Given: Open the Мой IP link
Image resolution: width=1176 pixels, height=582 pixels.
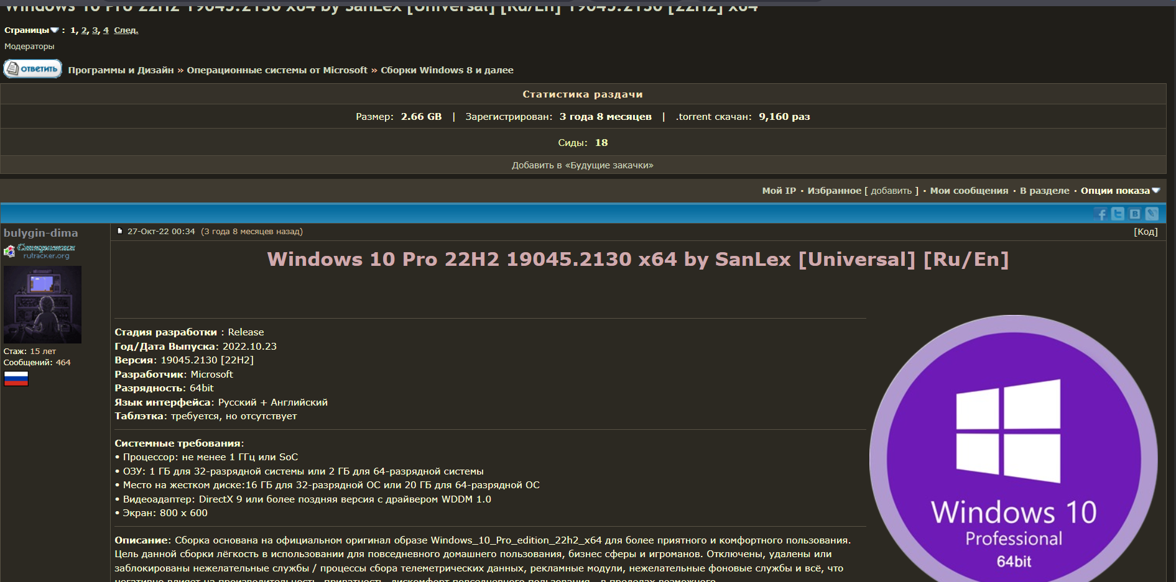Looking at the screenshot, I should tap(779, 191).
